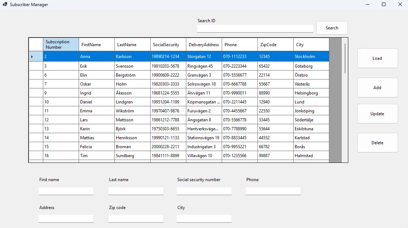Focus the Search ID input field
The image size is (408, 228).
[255, 29]
